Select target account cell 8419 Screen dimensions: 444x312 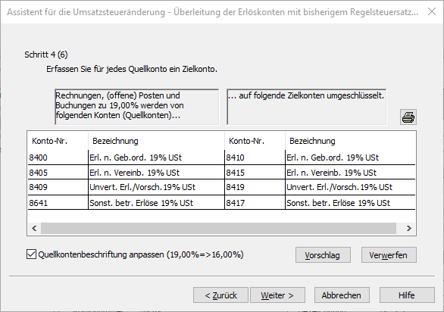(x=255, y=187)
